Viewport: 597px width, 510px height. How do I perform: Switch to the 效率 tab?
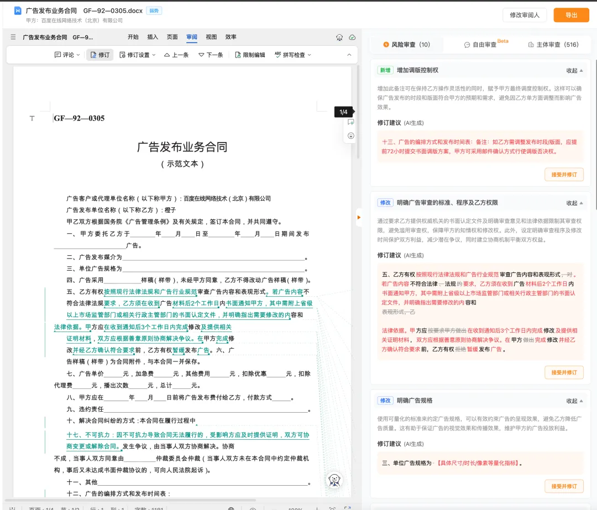pyautogui.click(x=231, y=37)
